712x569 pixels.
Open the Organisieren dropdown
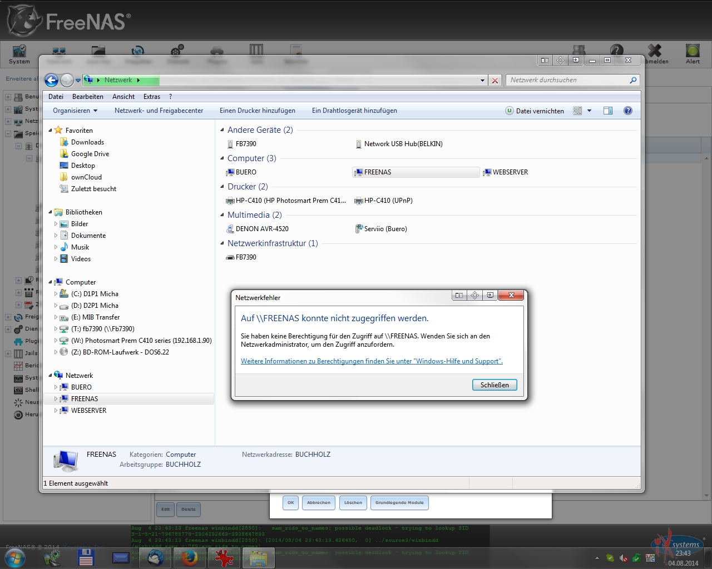click(x=75, y=111)
